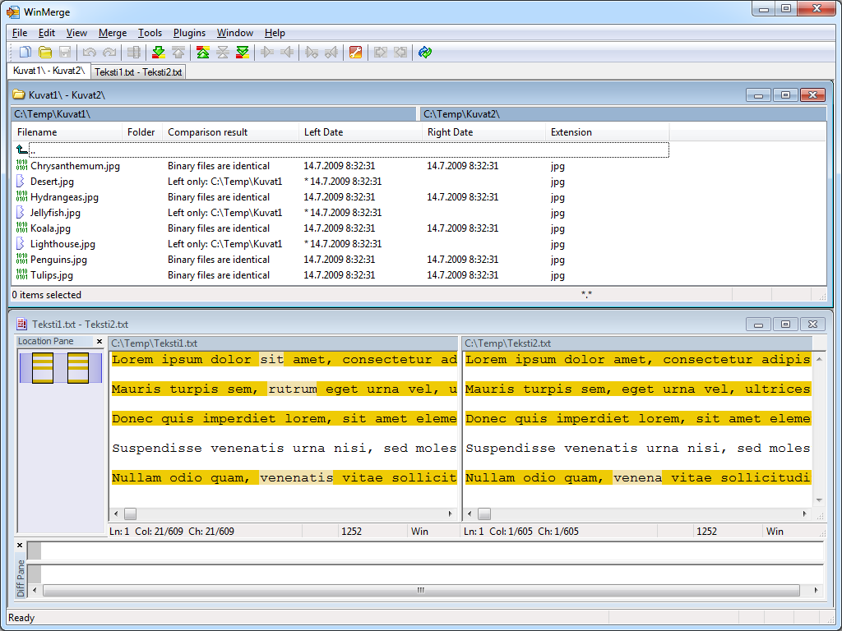The width and height of the screenshot is (842, 631).
Task: Click the Previous Difference up arrow icon
Action: tap(178, 52)
